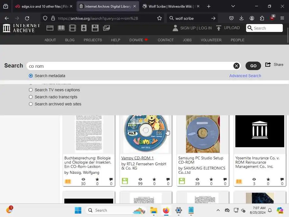Open Firefox tracking protection shield icon

click(x=45, y=18)
